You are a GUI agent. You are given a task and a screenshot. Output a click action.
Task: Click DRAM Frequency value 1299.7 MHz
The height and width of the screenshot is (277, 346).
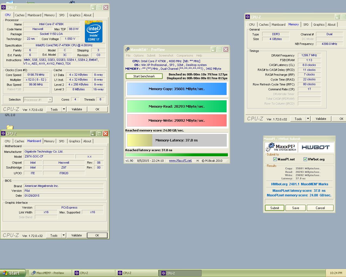point(309,55)
